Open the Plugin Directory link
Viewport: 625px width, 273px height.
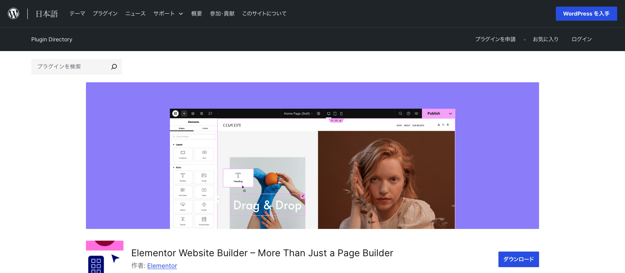pos(52,39)
